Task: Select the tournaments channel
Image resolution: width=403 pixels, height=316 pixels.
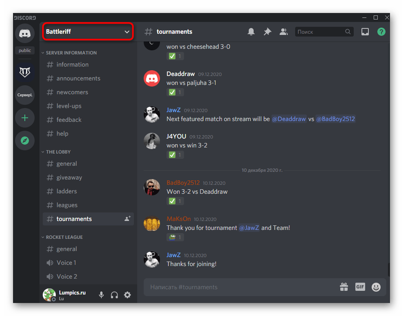Action: tap(88, 219)
